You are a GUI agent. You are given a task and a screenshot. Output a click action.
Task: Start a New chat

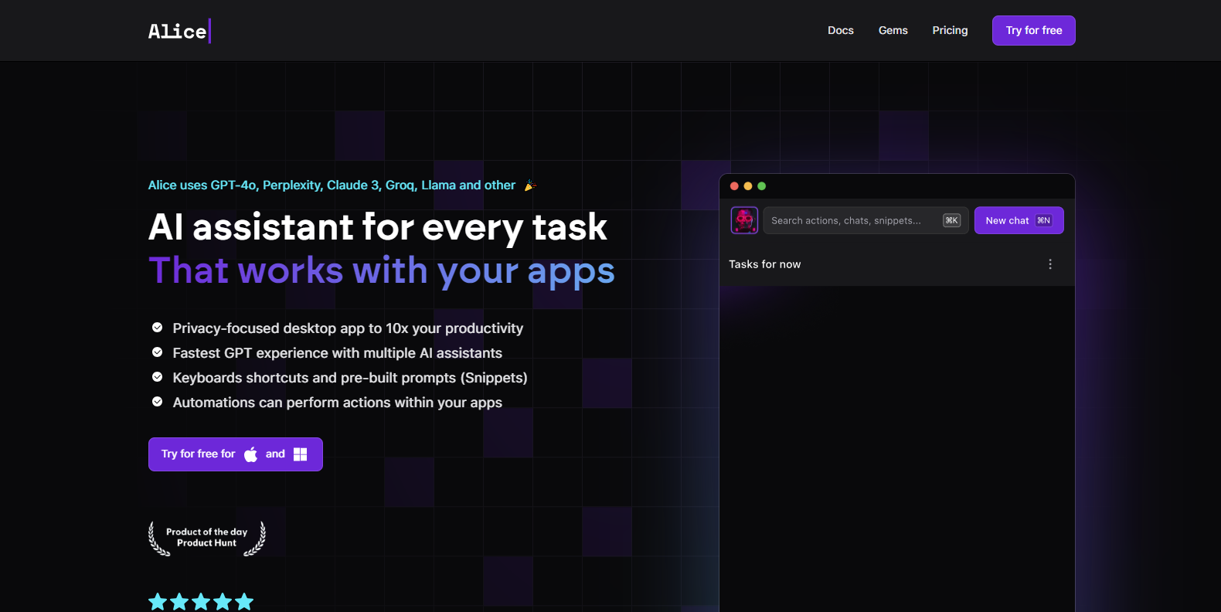pos(1019,220)
